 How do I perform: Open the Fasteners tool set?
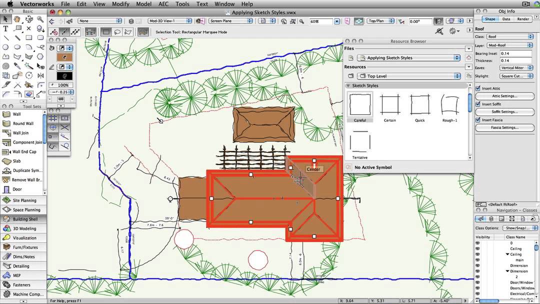(x=23, y=284)
